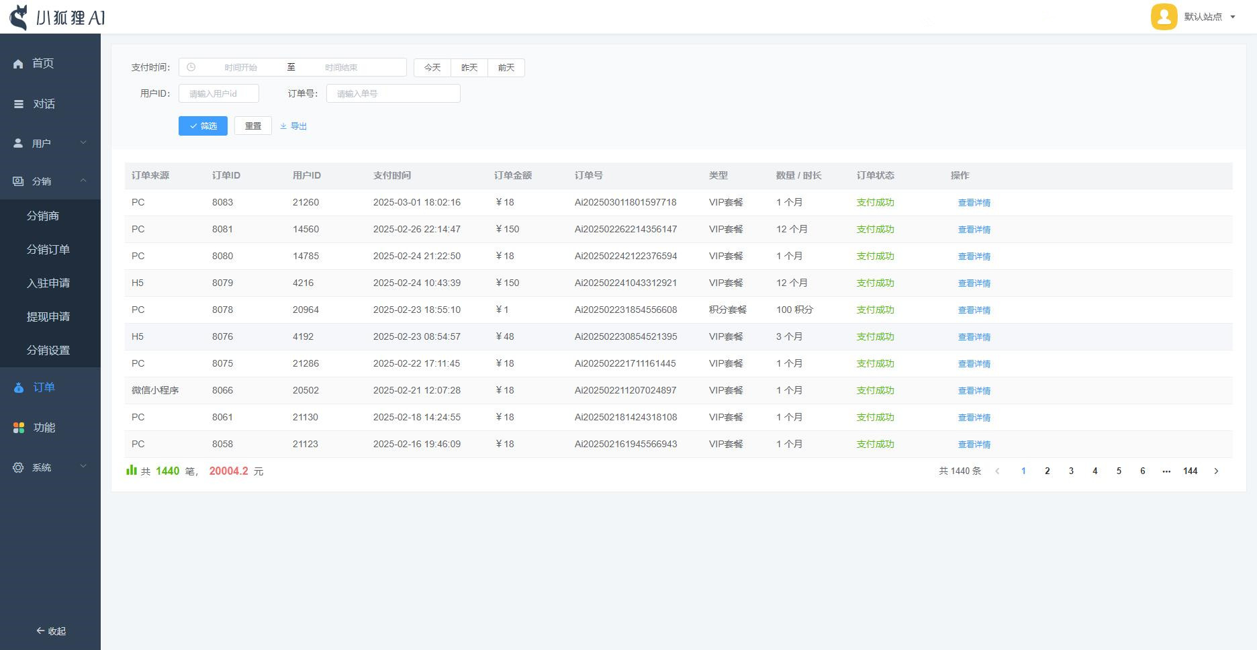Image resolution: width=1257 pixels, height=650 pixels.
Task: Click the 订单号 input field
Action: pyautogui.click(x=393, y=93)
